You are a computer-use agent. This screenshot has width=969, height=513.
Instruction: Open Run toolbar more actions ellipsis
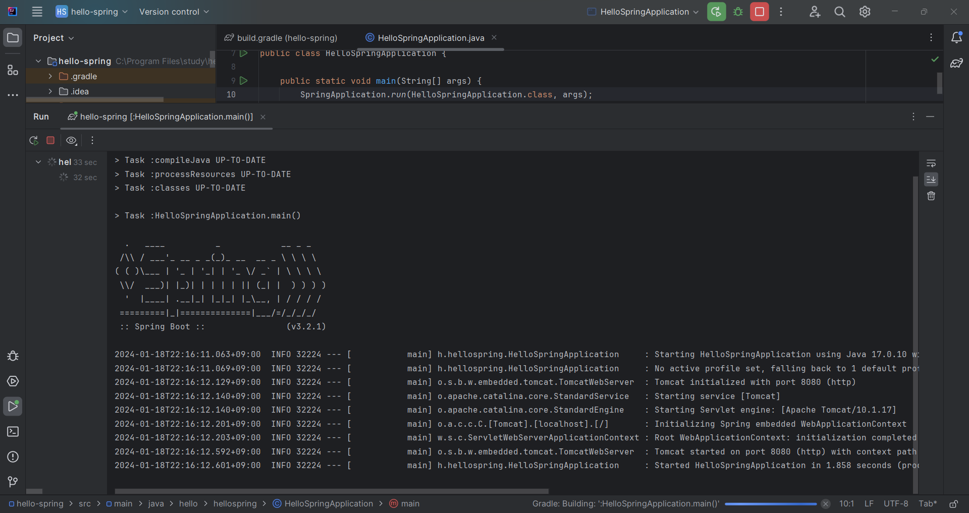(92, 140)
